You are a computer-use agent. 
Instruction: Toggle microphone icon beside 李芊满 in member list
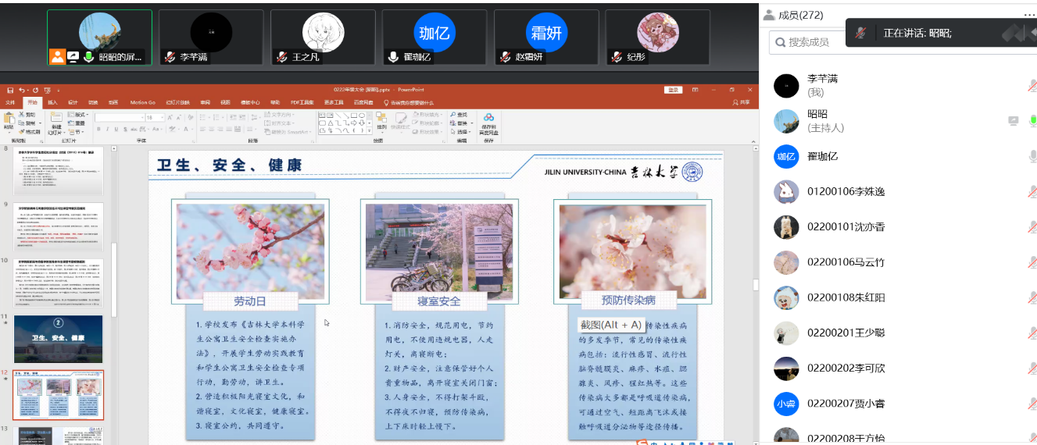(x=1032, y=85)
